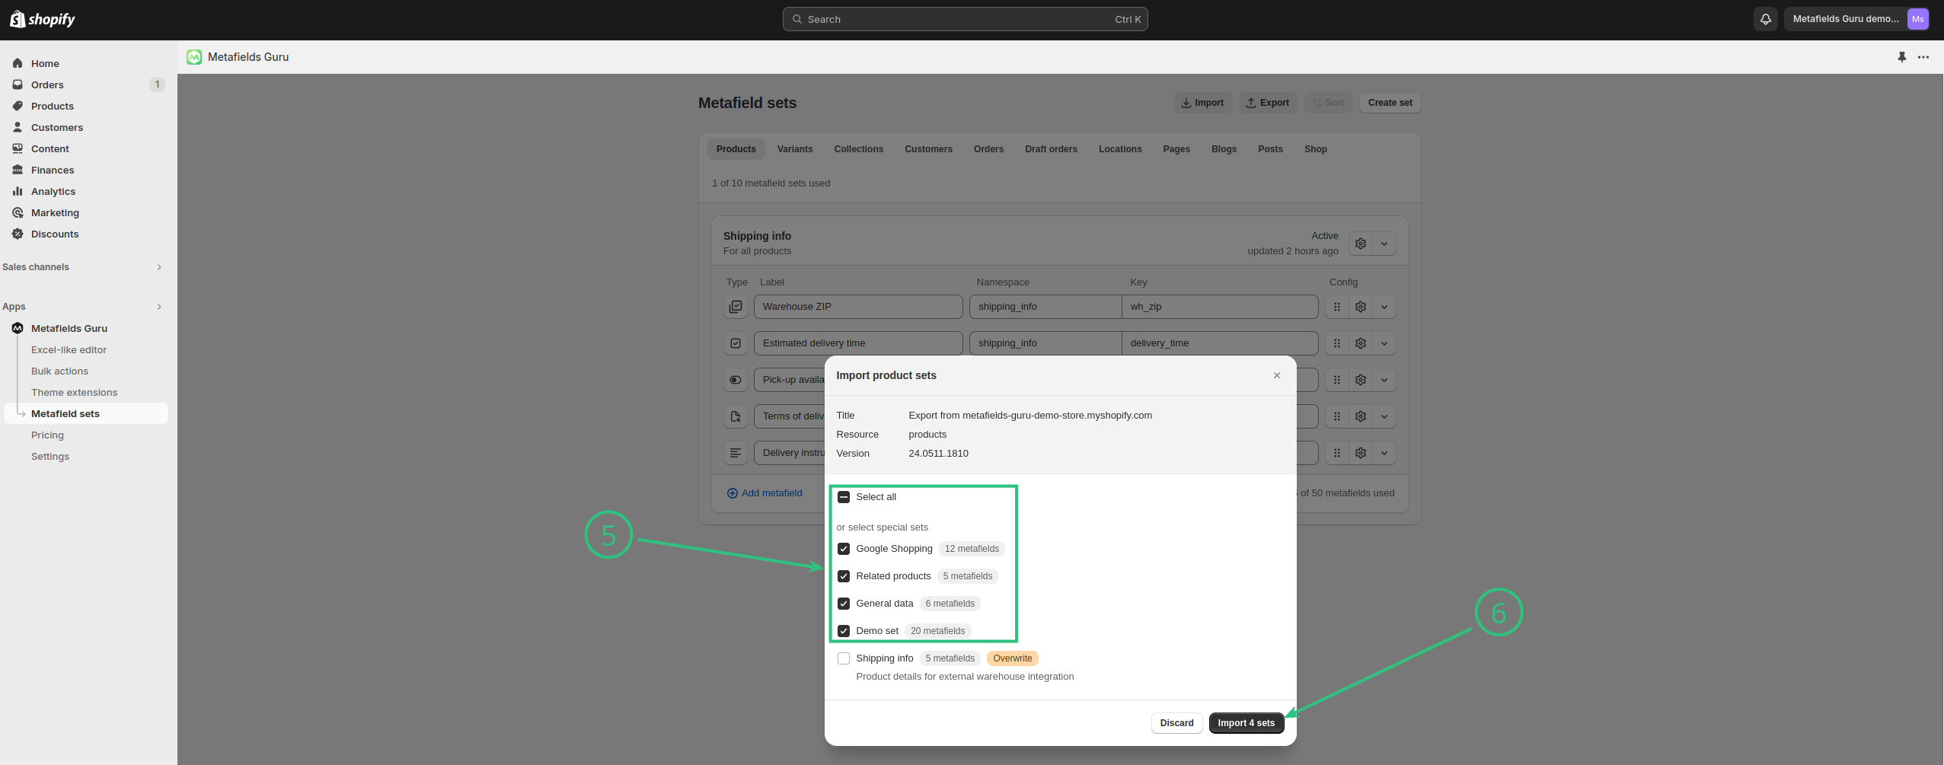The width and height of the screenshot is (1944, 765).
Task: Go to Orders in the sidebar
Action: 47,84
